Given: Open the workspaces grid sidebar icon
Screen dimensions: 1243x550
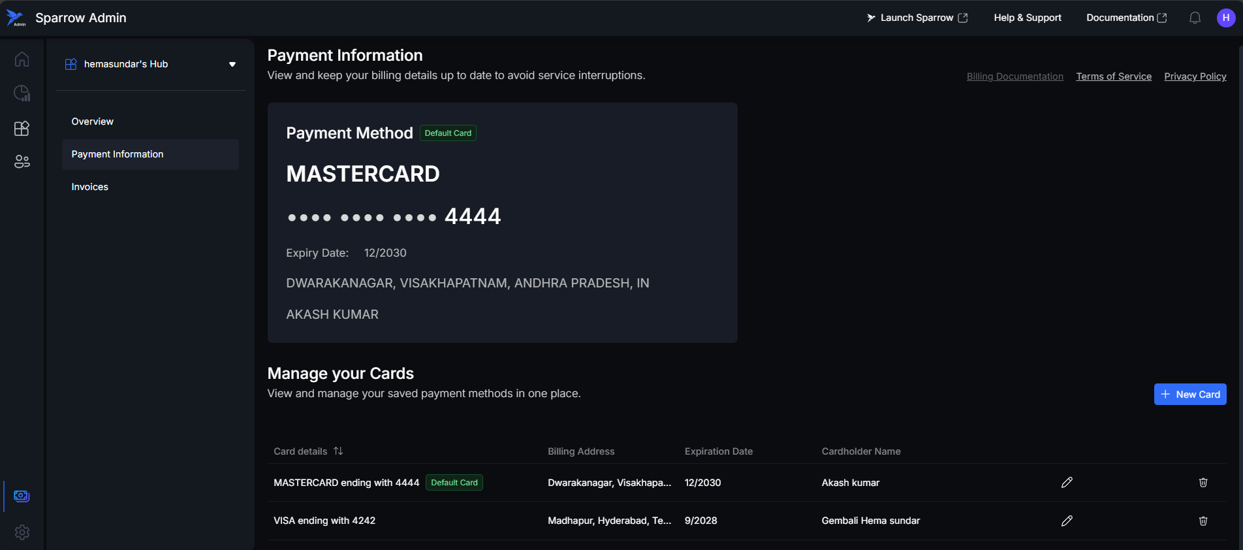Looking at the screenshot, I should coord(22,128).
